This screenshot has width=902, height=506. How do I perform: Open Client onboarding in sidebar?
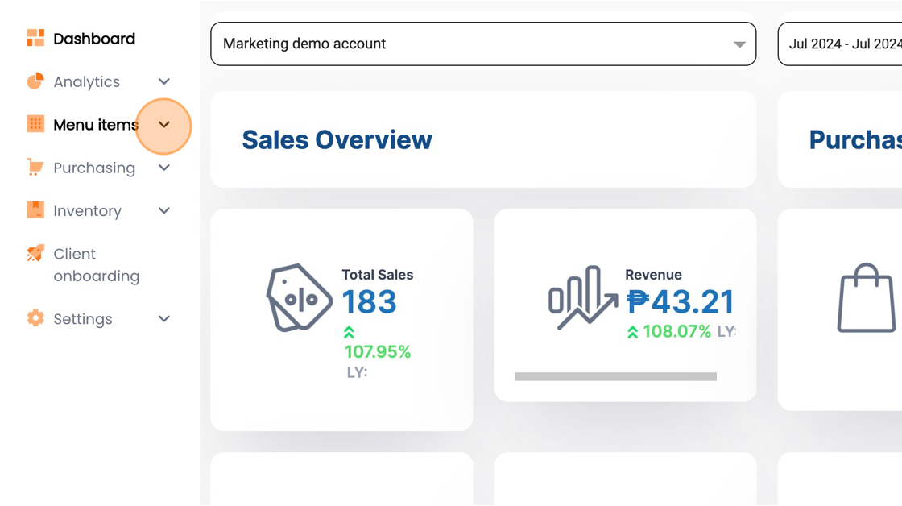coord(97,265)
